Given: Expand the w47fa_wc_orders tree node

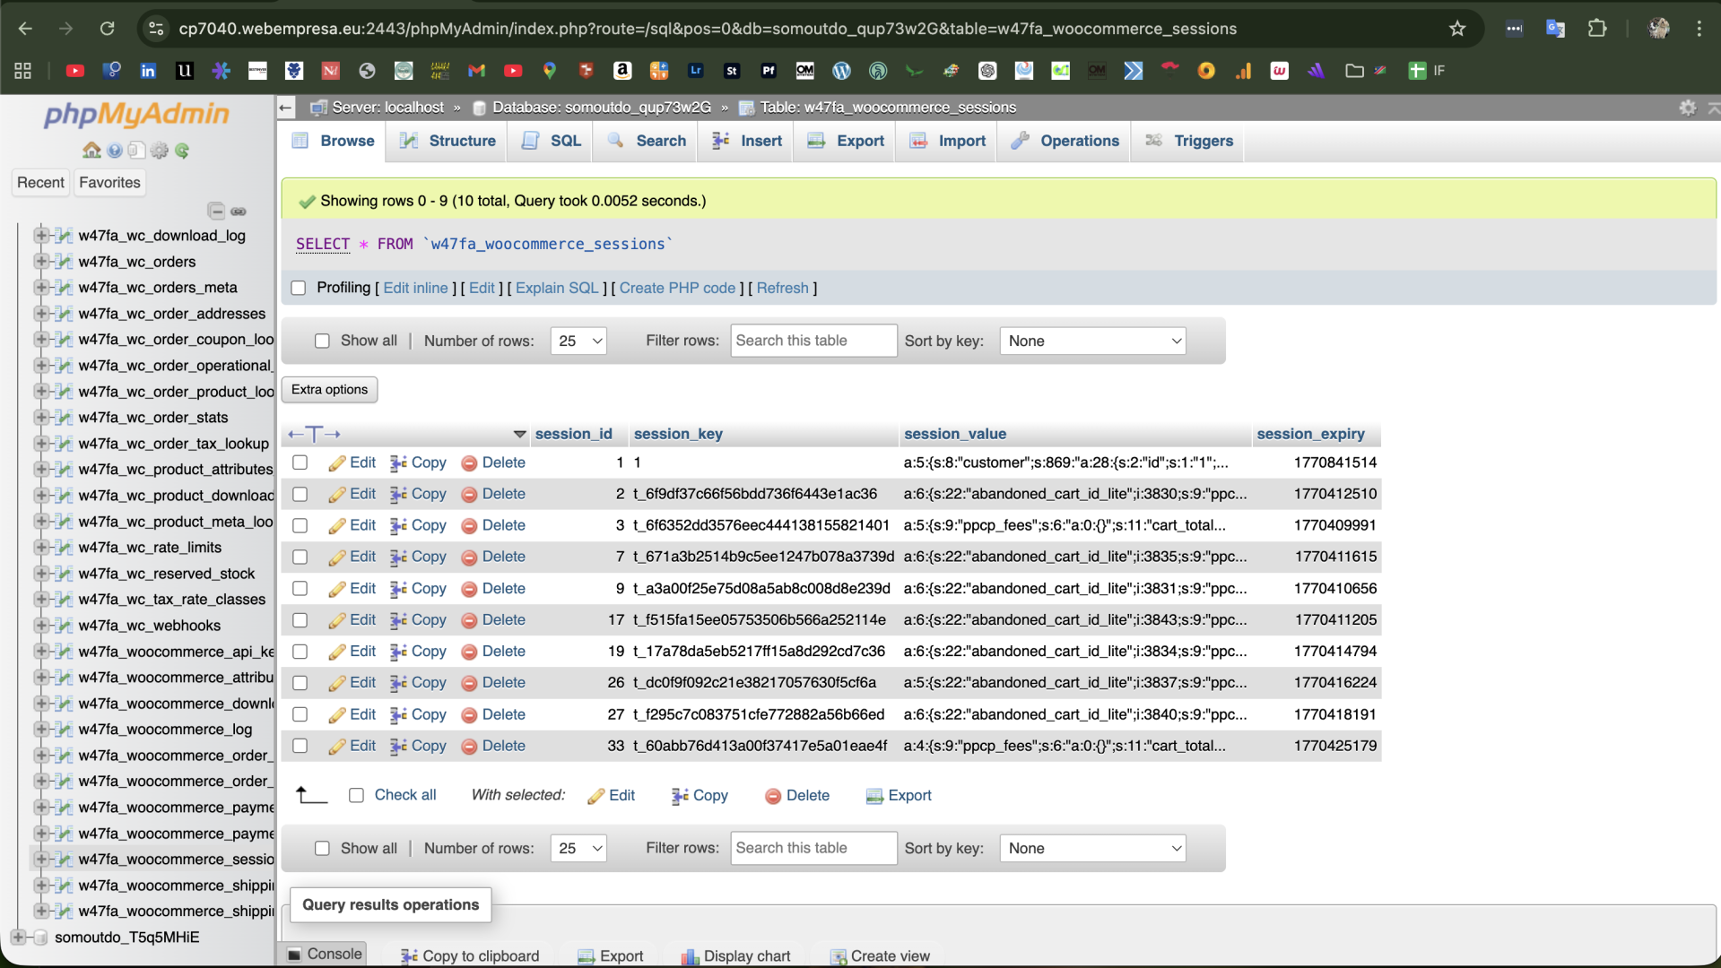Looking at the screenshot, I should click(x=41, y=262).
